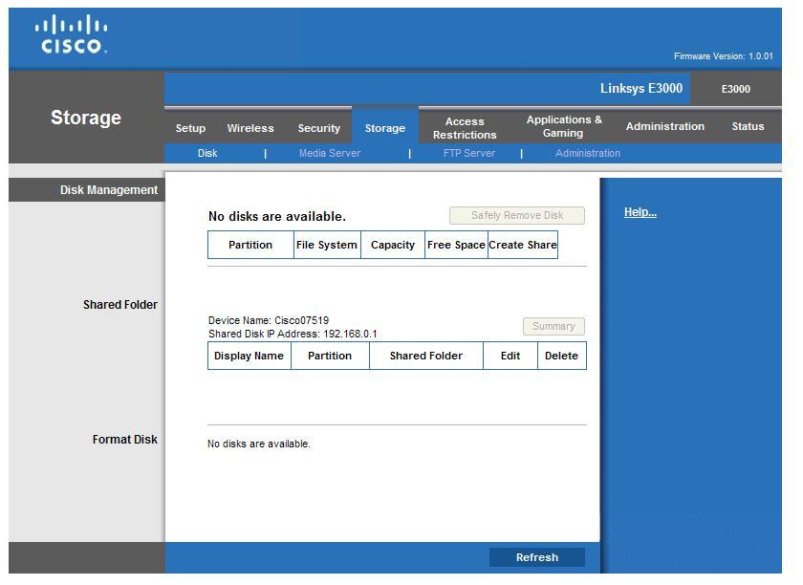The width and height of the screenshot is (803, 585).
Task: Open the Security tab
Action: [x=319, y=128]
